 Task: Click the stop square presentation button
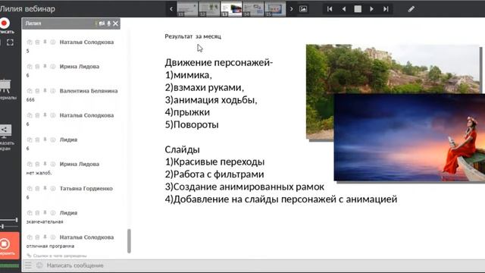coord(358,9)
